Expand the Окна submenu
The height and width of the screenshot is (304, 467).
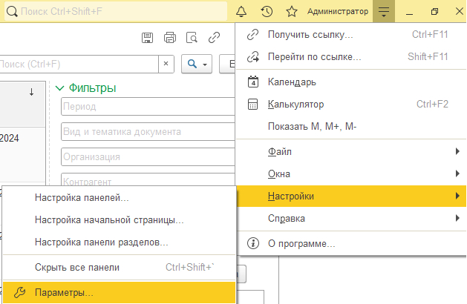tap(351, 174)
